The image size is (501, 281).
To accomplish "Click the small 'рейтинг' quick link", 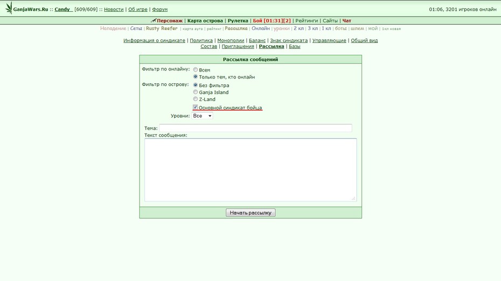I will (214, 28).
